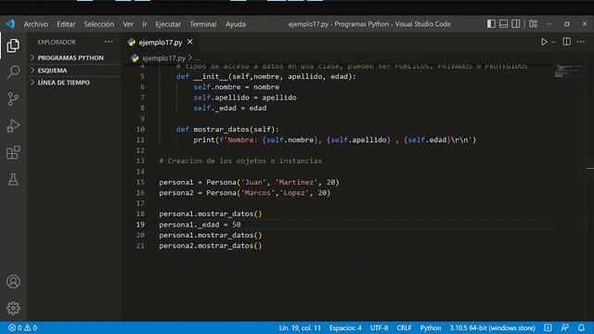Open the Extensions view icon
The width and height of the screenshot is (594, 334).
click(x=13, y=152)
